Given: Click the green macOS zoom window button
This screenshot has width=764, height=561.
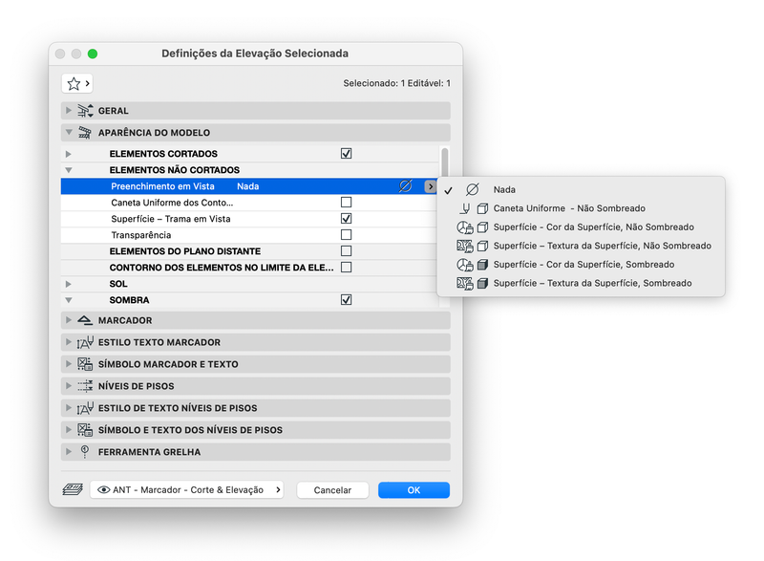Looking at the screenshot, I should pyautogui.click(x=92, y=54).
